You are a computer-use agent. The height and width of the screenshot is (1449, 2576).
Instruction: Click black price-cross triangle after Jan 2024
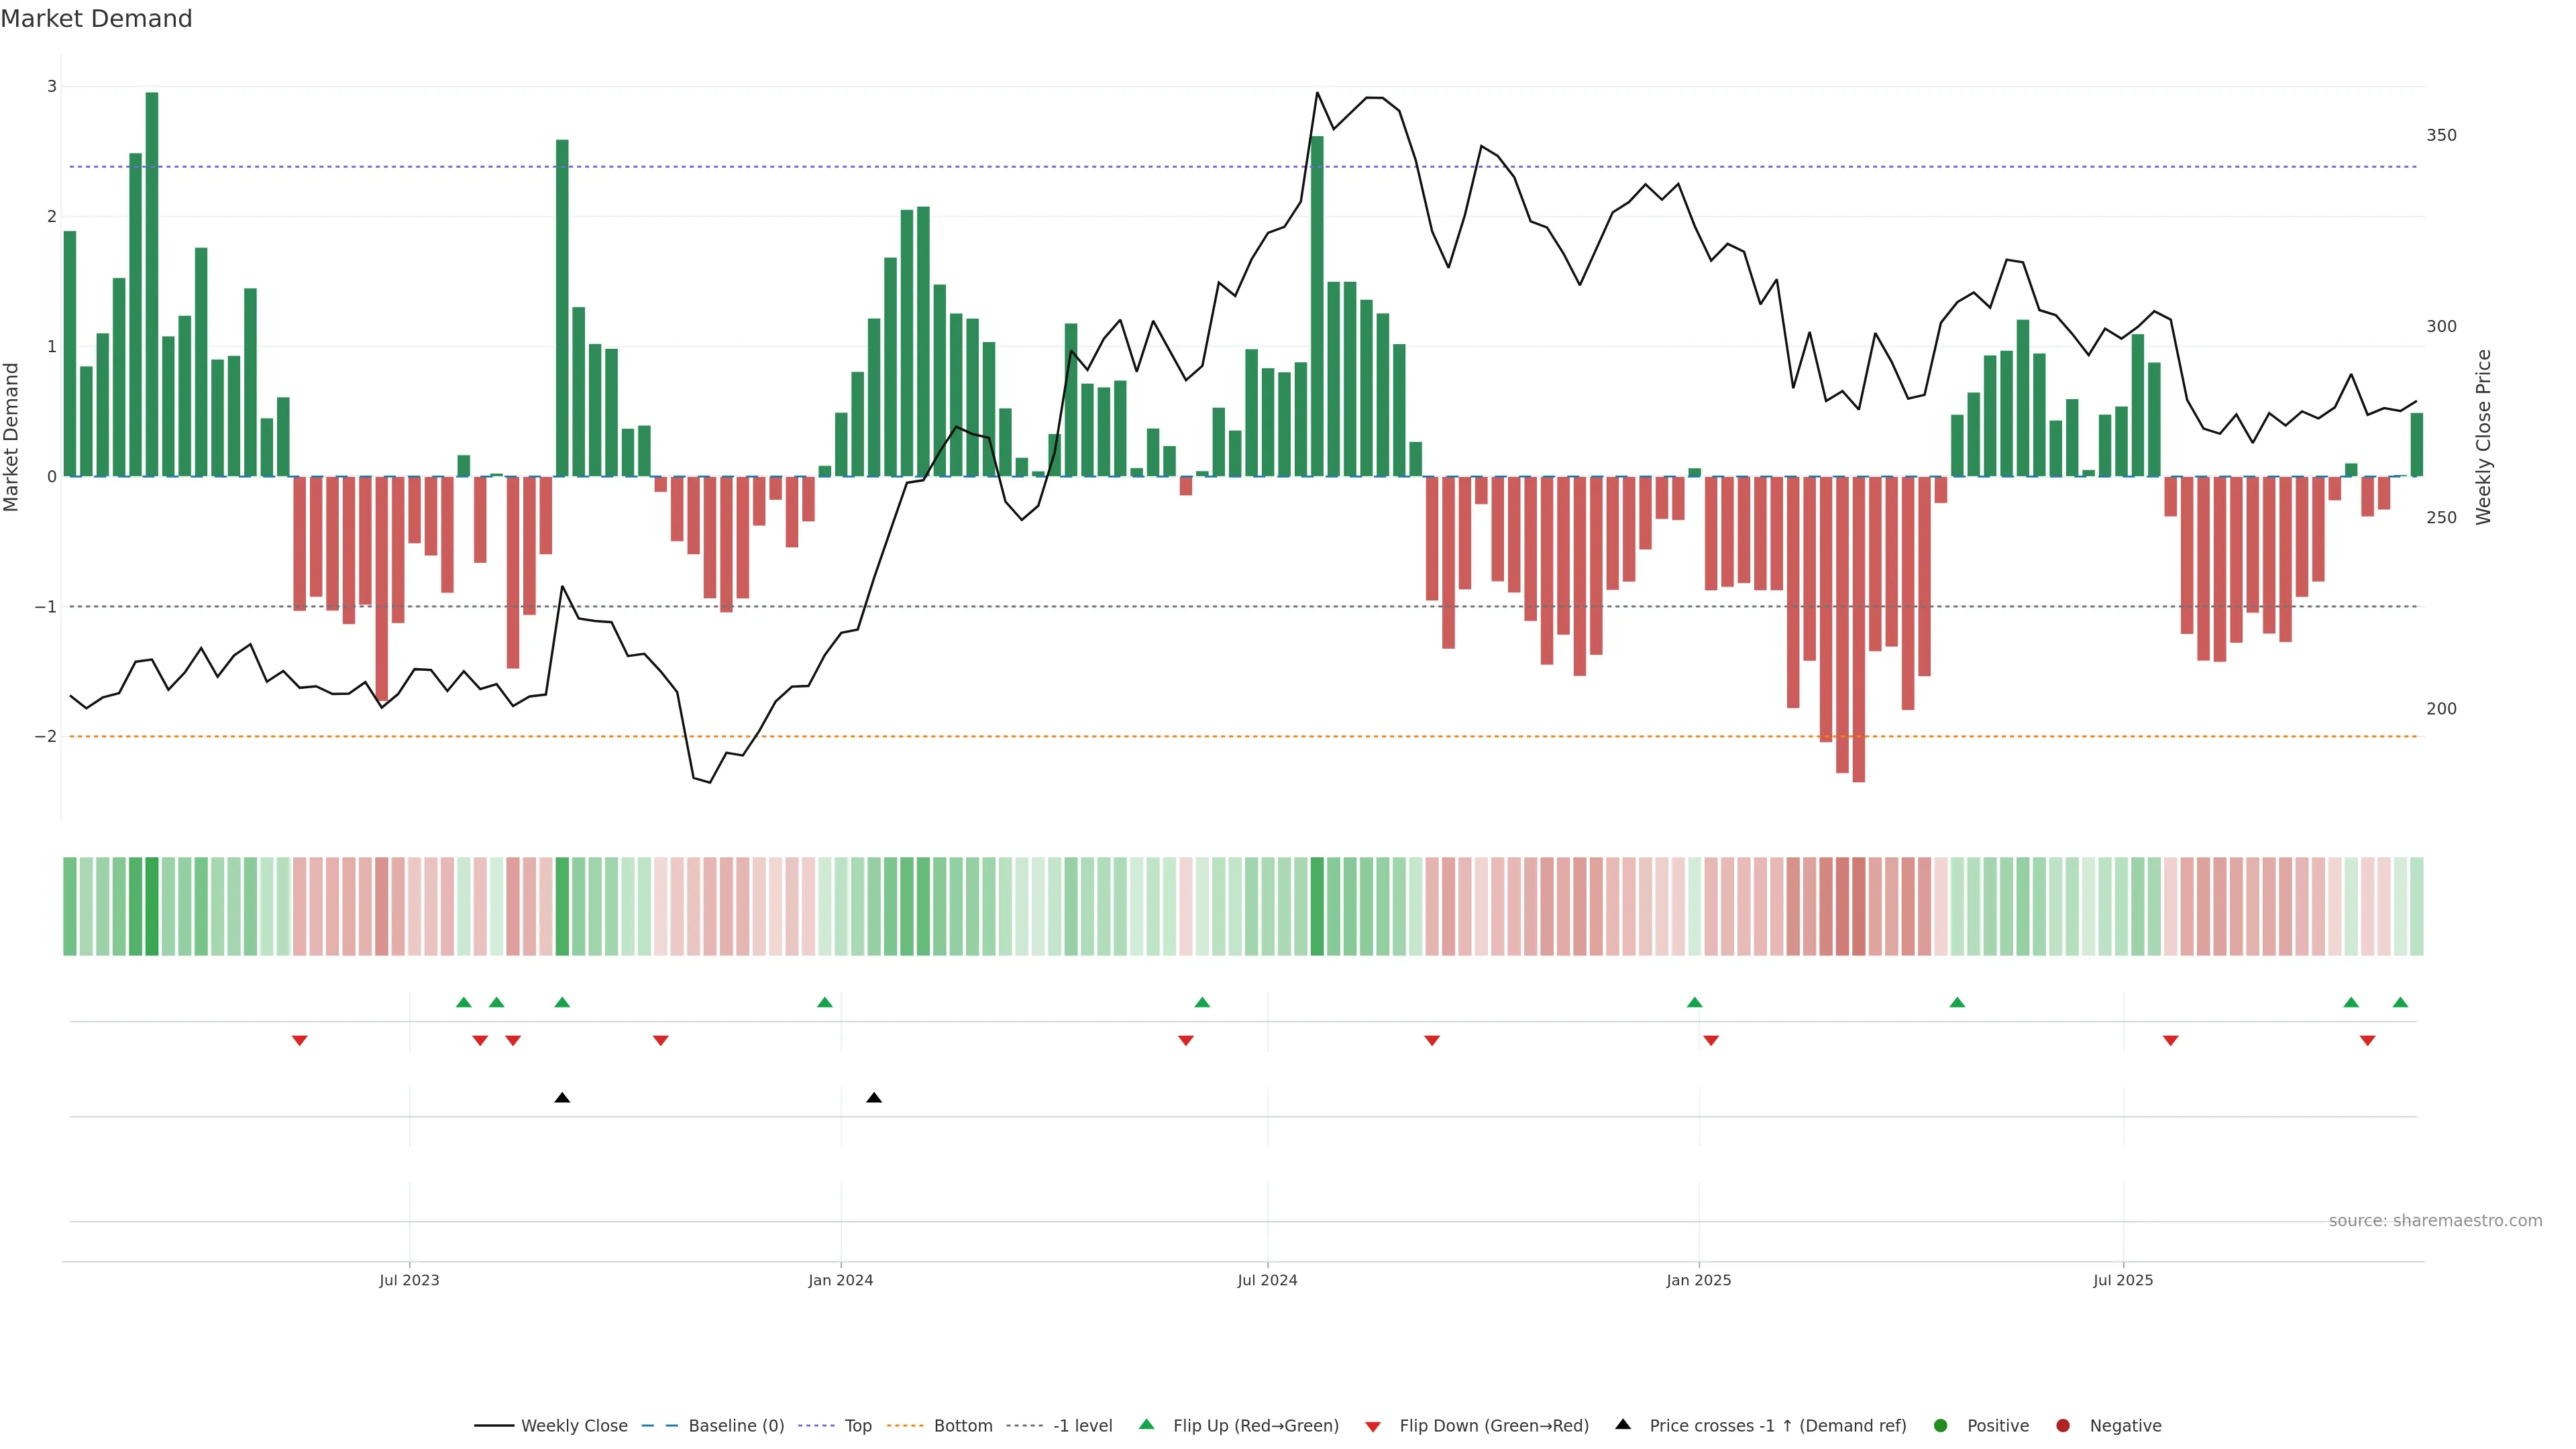coord(874,1098)
